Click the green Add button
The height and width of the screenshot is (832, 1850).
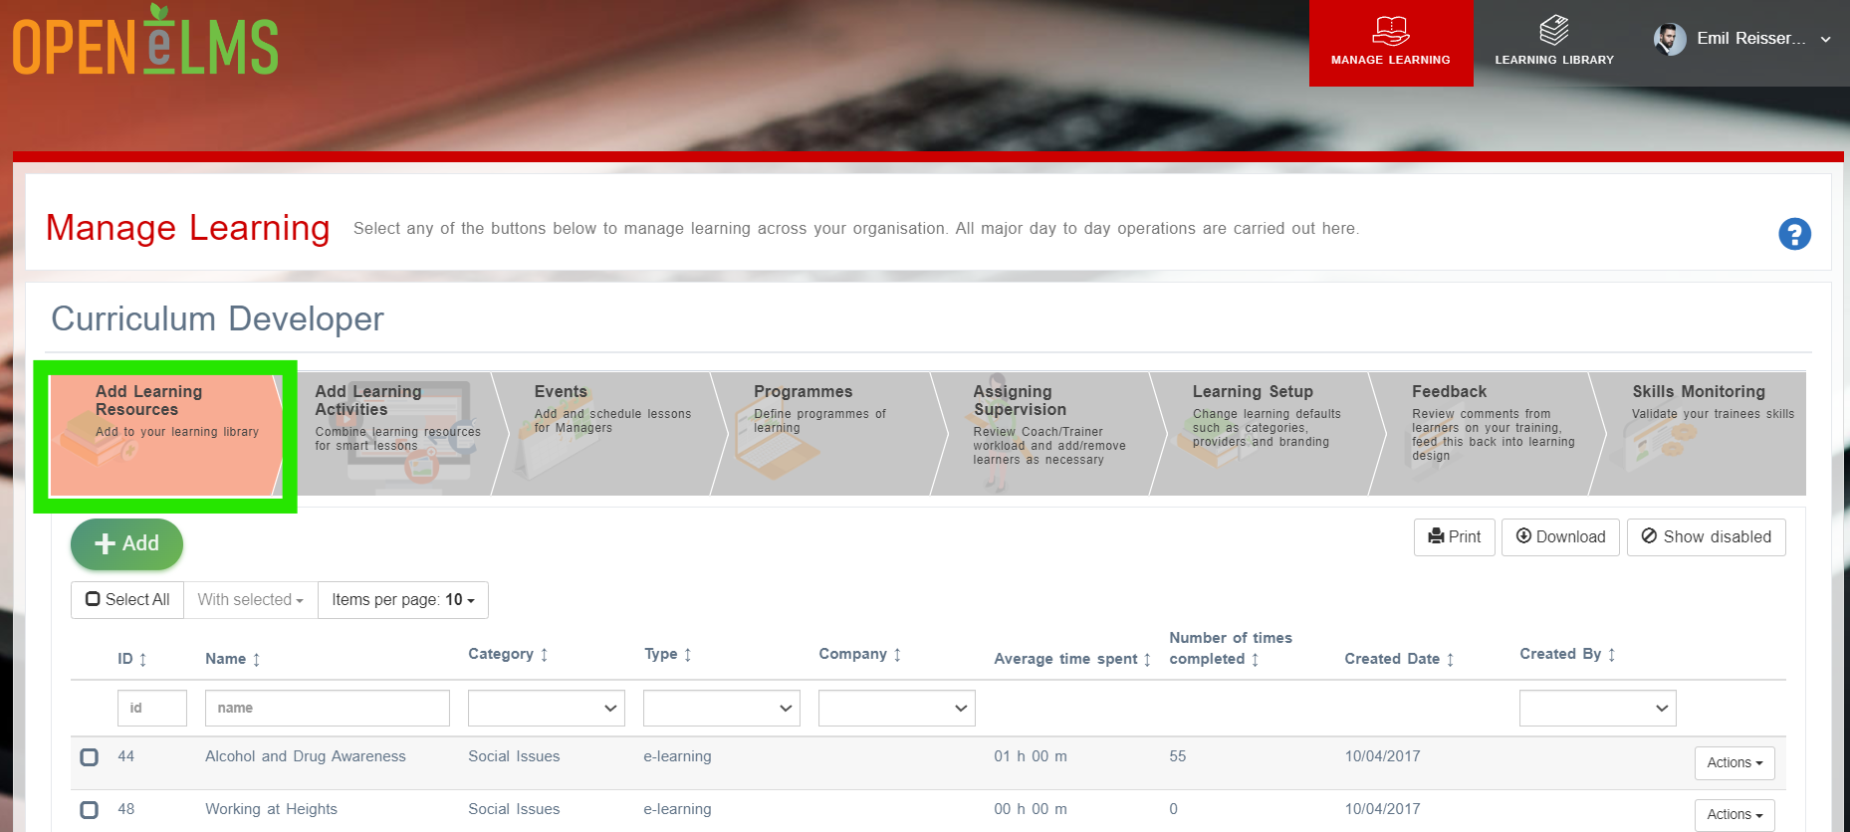[x=126, y=544]
